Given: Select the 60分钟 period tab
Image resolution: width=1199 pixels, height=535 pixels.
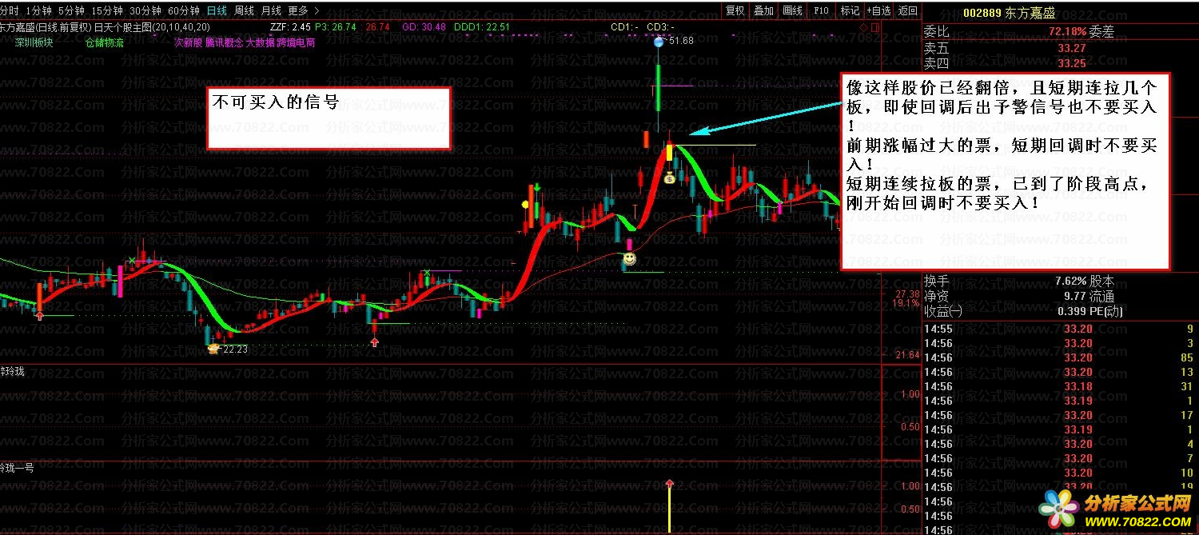Looking at the screenshot, I should [184, 10].
